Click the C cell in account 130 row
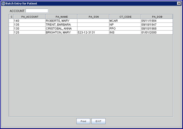Screen dimensions: 183x129 (x=11, y=29)
